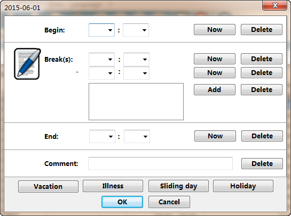Delete the Comment text

pos(262,163)
